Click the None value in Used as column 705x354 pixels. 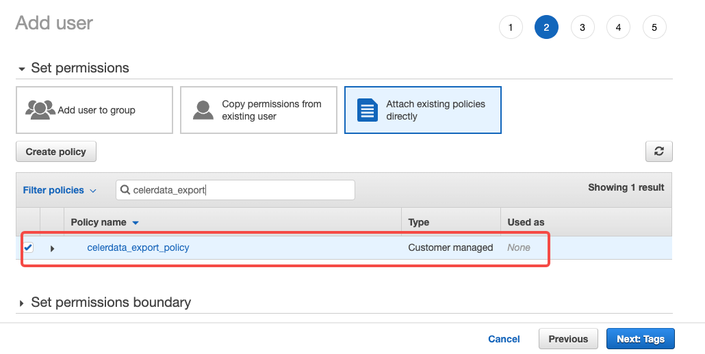click(518, 247)
